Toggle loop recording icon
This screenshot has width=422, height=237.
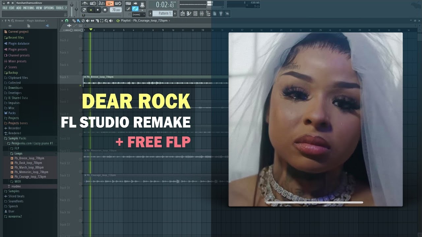118,3
